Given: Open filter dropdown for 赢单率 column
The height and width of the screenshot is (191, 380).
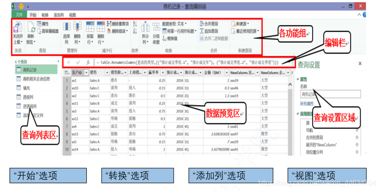Looking at the screenshot, I should click(x=163, y=73).
